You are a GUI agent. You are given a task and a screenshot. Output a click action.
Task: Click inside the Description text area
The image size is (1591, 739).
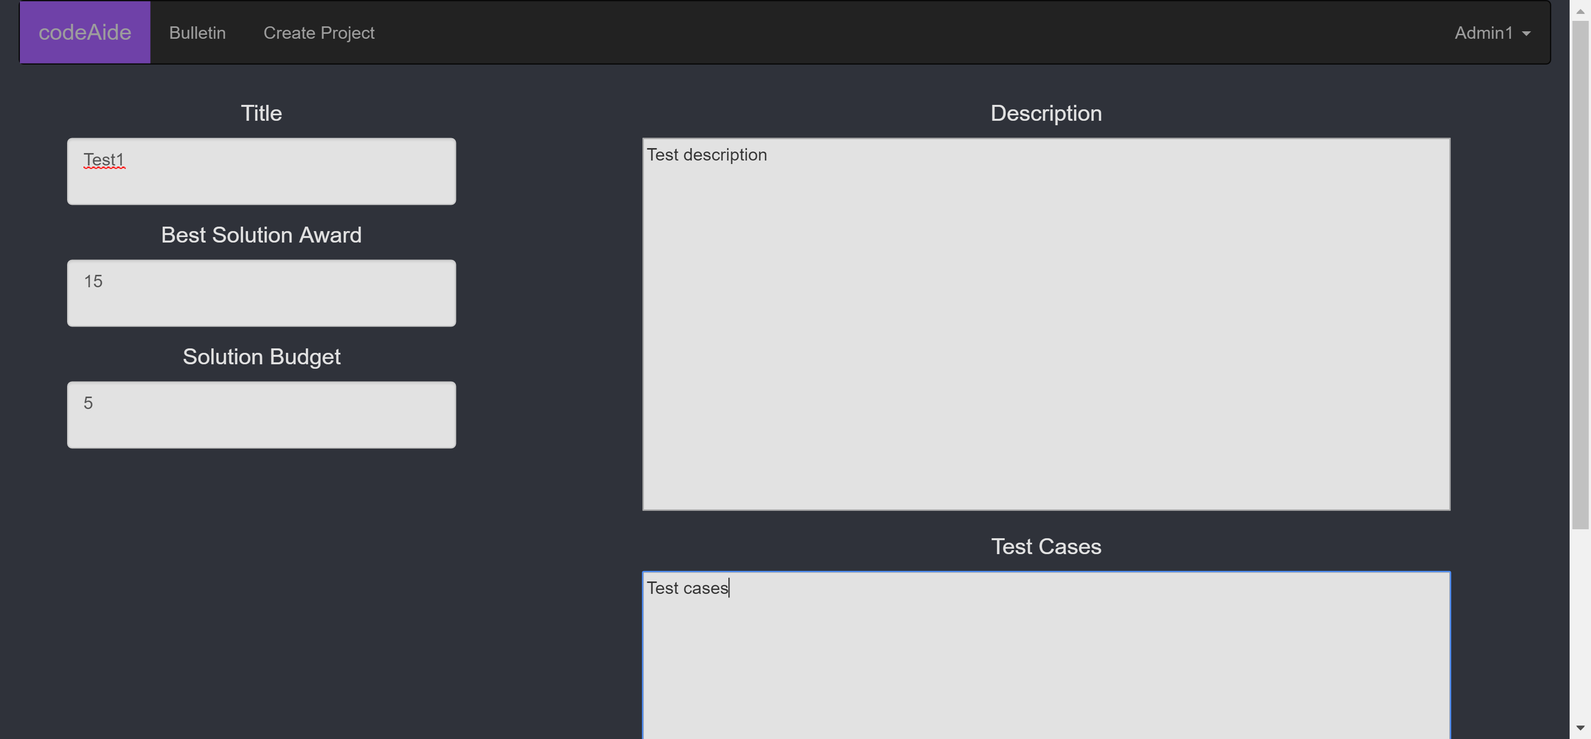point(1046,324)
